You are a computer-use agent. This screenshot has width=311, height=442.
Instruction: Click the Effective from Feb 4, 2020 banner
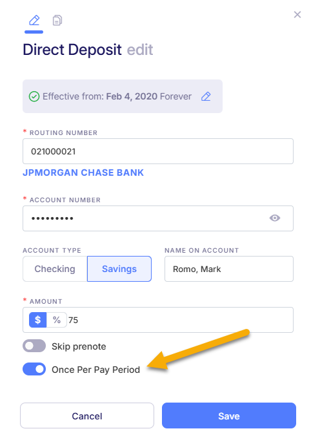(123, 96)
